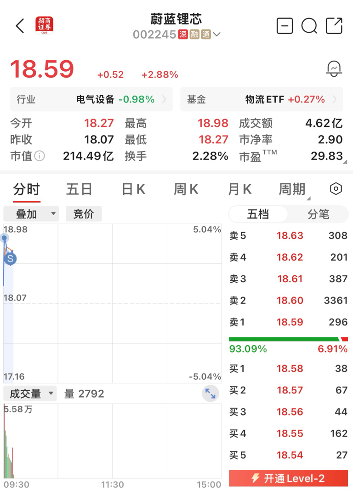Tap 买4 price 18.55 row
Viewport: 353px width, 490px height.
(288, 433)
